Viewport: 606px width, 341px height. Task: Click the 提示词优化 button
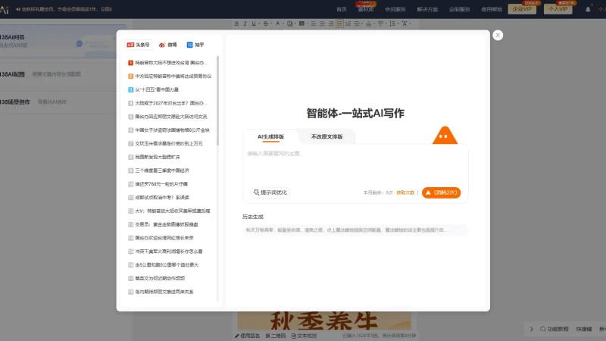[x=270, y=192]
